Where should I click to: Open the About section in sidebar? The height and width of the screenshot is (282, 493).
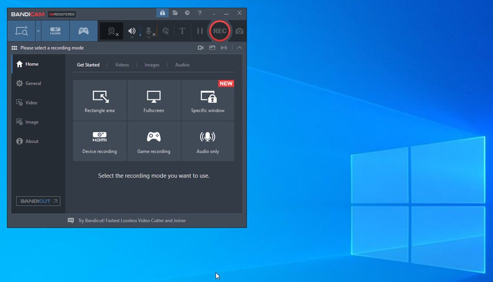coord(39,141)
